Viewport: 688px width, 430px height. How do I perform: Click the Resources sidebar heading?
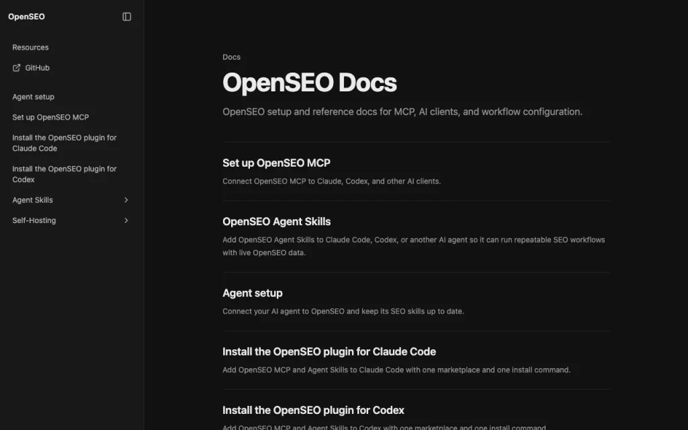pyautogui.click(x=30, y=48)
